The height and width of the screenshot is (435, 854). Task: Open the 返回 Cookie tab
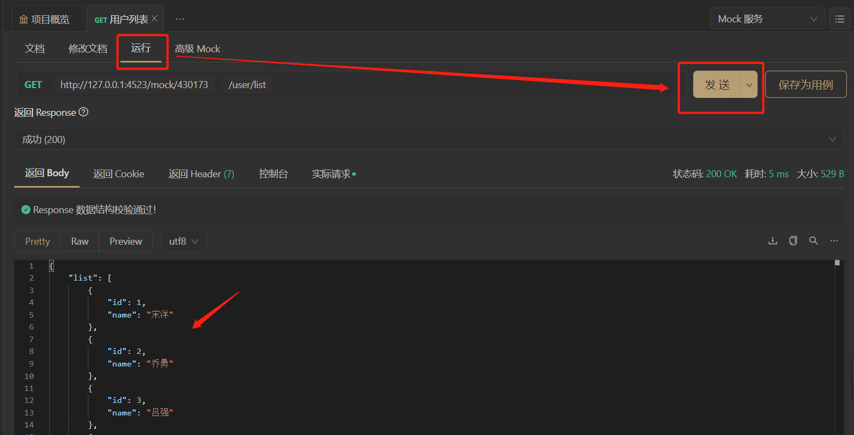118,173
